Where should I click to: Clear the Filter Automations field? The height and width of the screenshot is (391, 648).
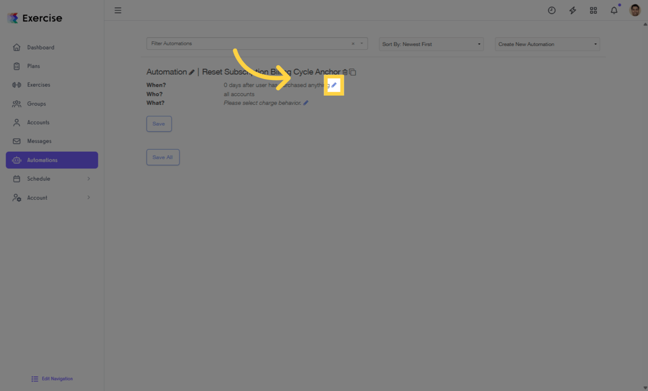[353, 44]
